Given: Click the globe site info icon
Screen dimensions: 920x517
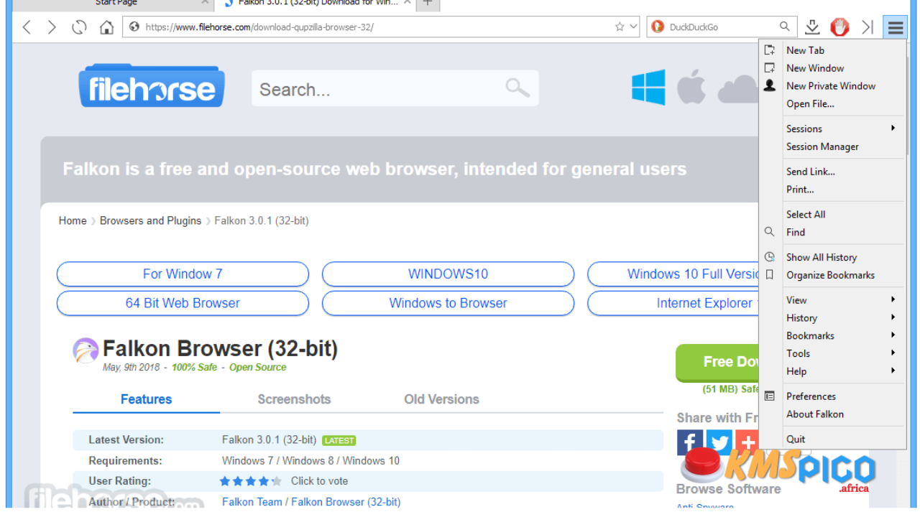Looking at the screenshot, I should click(134, 27).
